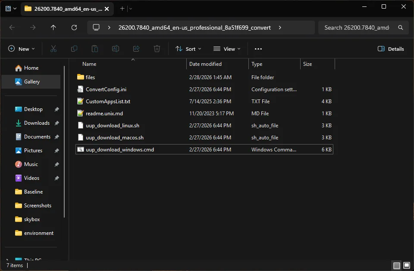Open the skybox folder shortcut

[x=31, y=219]
